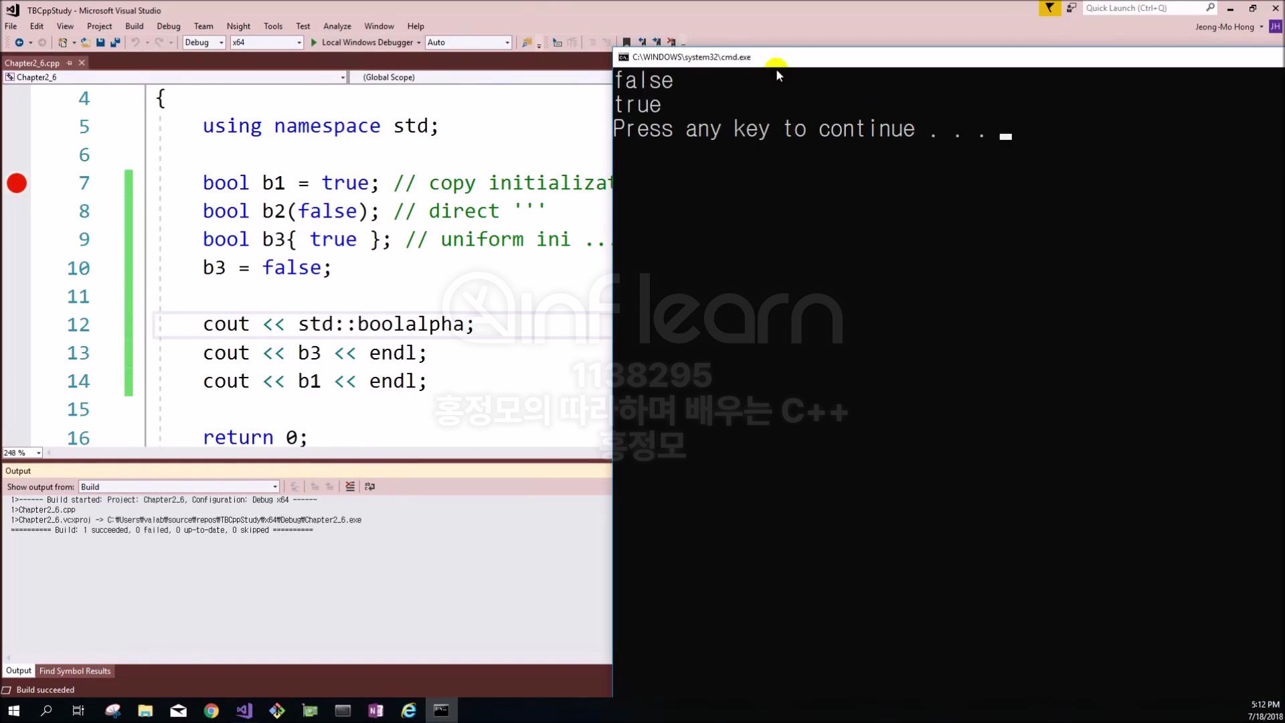Screen dimensions: 1285x723
Task: Toggle bookmark using the bookmark toolbar icon
Action: click(626, 42)
